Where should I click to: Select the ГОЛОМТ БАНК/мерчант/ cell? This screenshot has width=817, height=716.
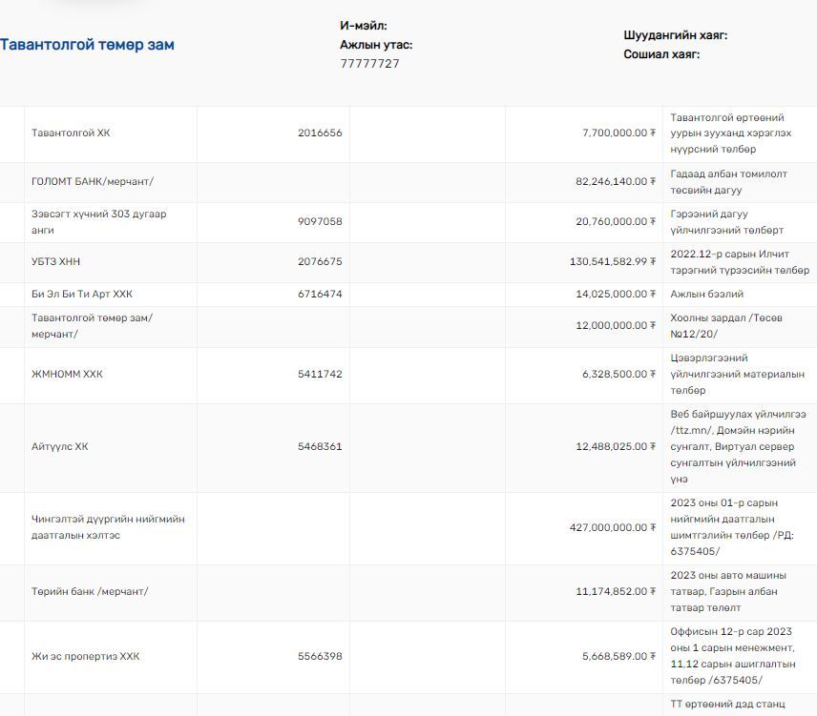coord(92,181)
